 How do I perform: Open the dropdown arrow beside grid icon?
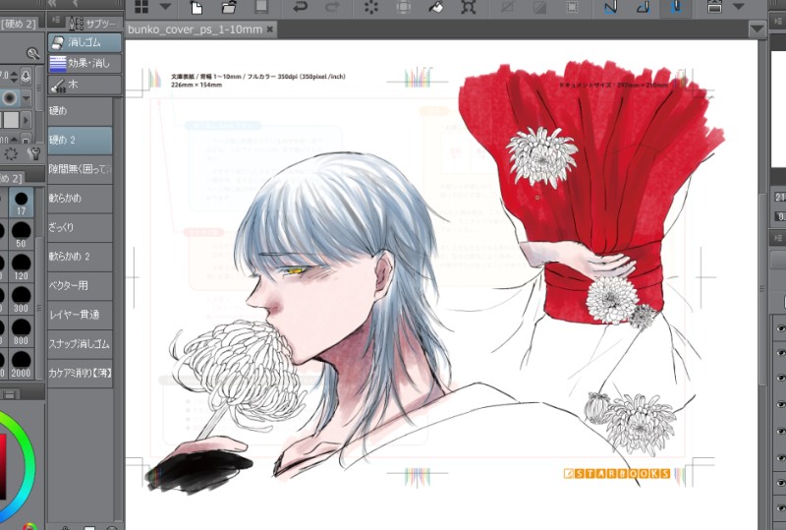pyautogui.click(x=165, y=7)
